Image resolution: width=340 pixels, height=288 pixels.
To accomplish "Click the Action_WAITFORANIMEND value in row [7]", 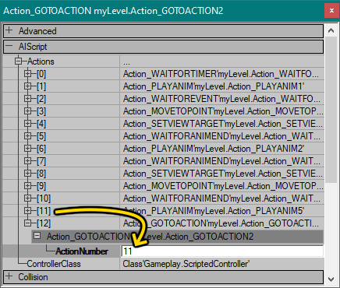I will (x=221, y=161).
